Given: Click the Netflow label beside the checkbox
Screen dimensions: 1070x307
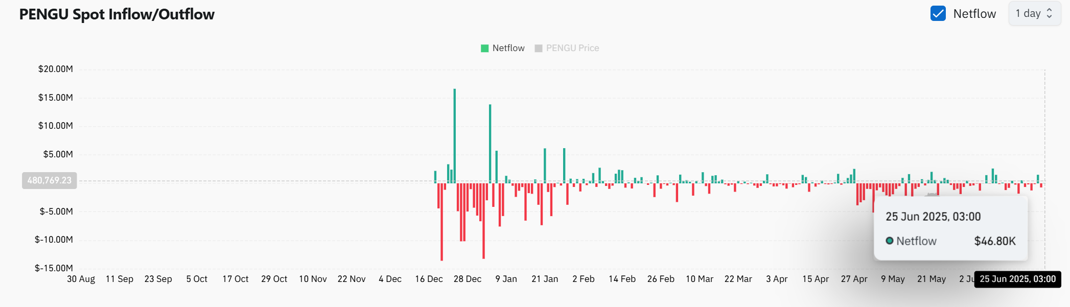Looking at the screenshot, I should [x=974, y=14].
